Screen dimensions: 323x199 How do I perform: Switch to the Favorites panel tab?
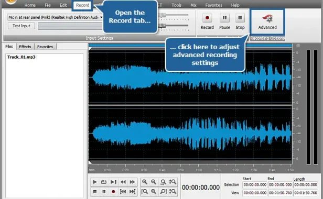pos(45,47)
